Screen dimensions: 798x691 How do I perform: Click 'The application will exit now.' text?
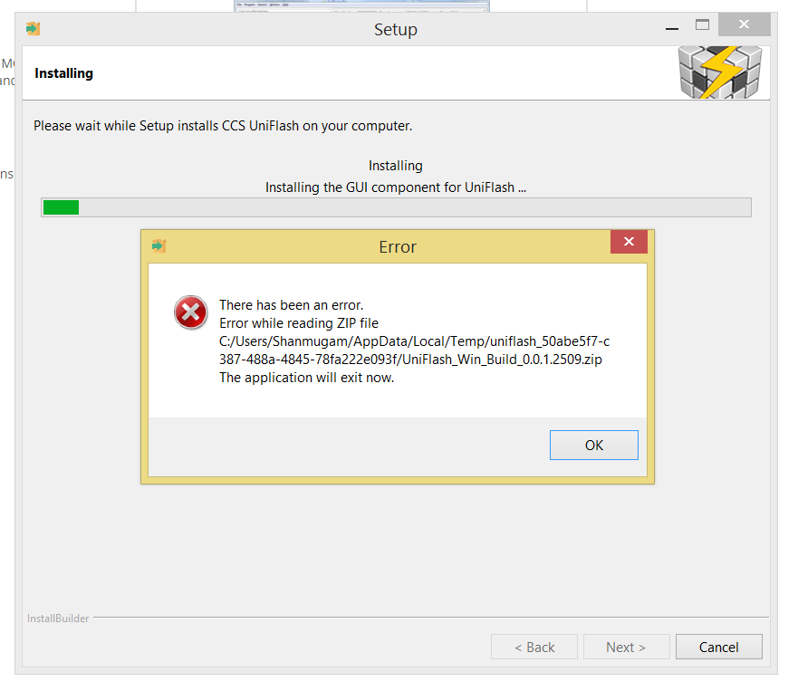click(x=306, y=378)
